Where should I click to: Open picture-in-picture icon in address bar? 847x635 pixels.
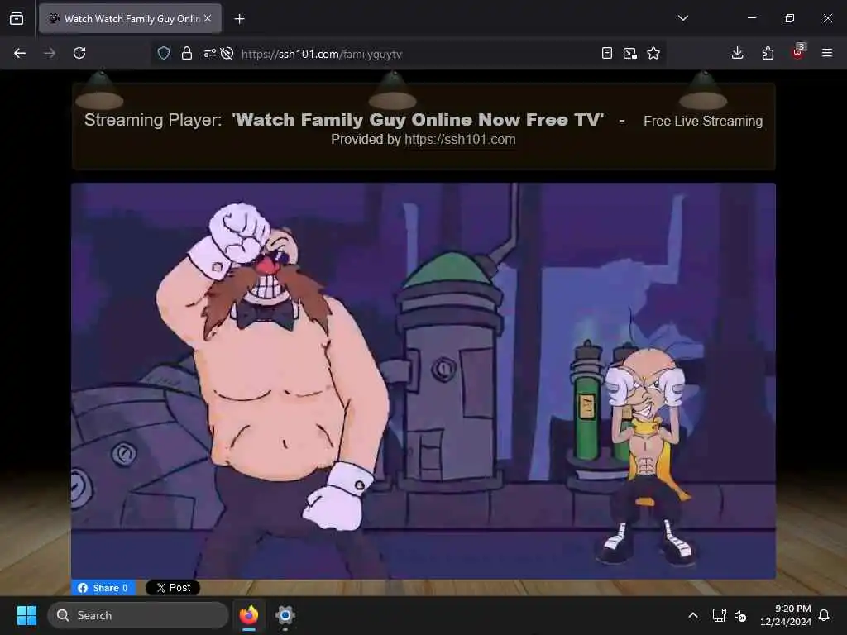click(629, 53)
